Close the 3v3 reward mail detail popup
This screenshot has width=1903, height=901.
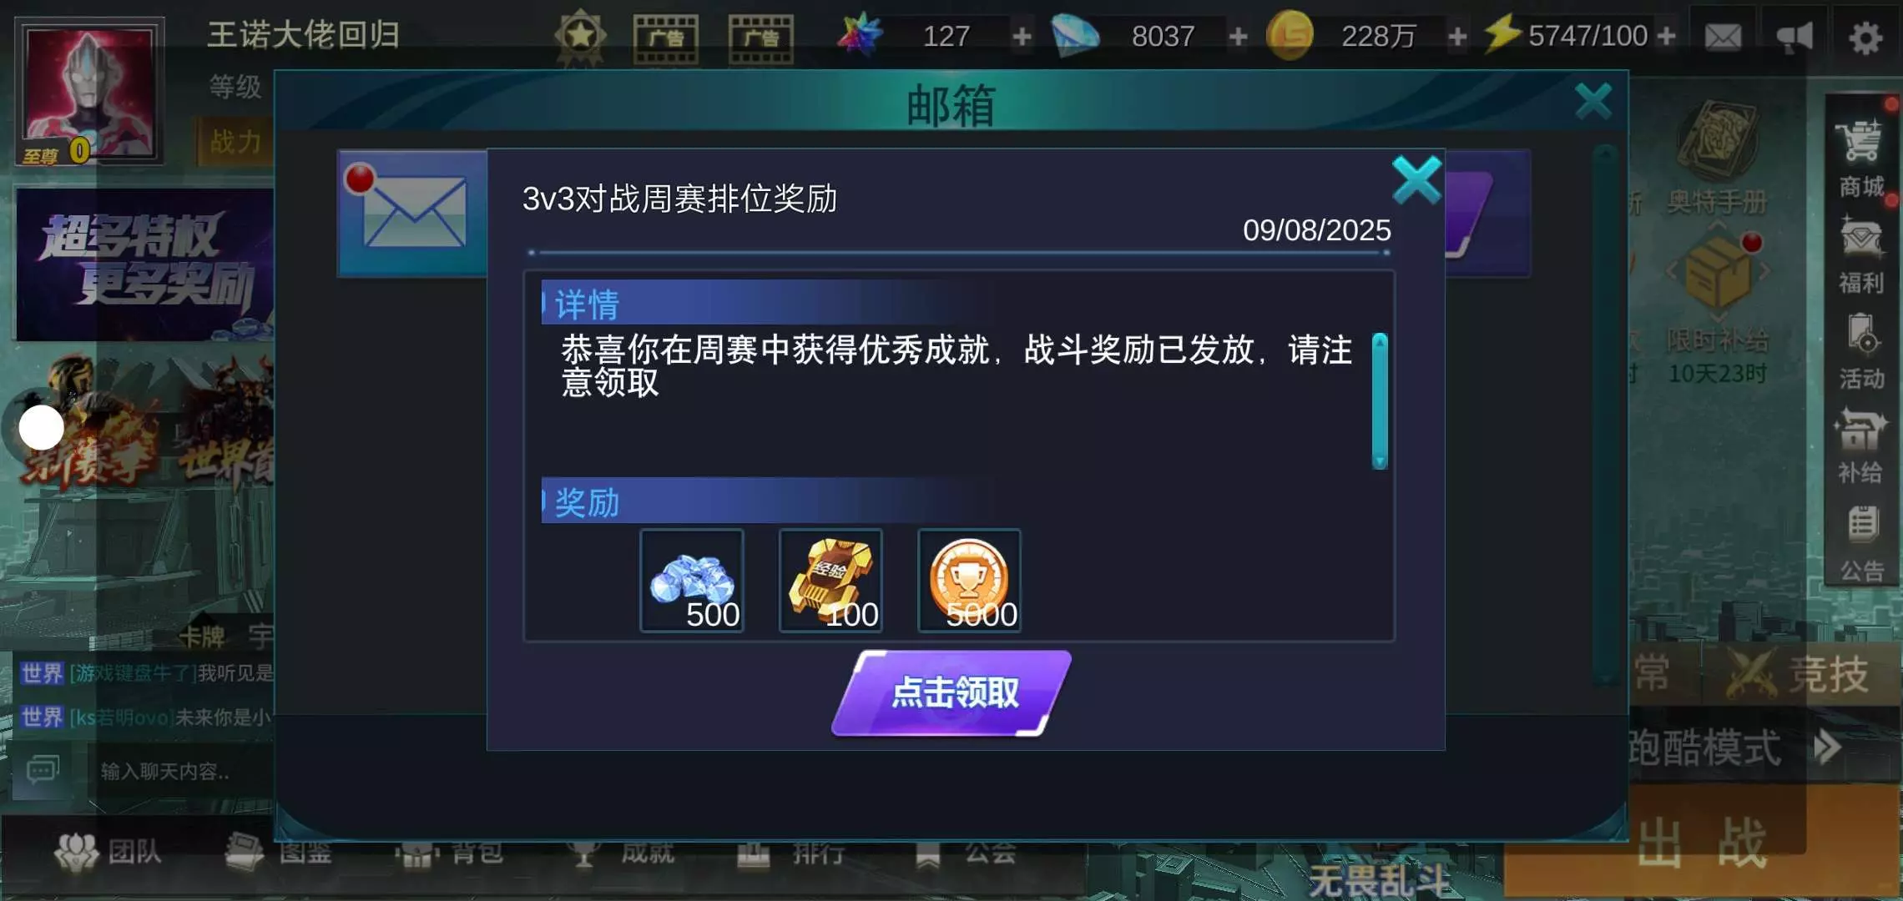pos(1416,180)
